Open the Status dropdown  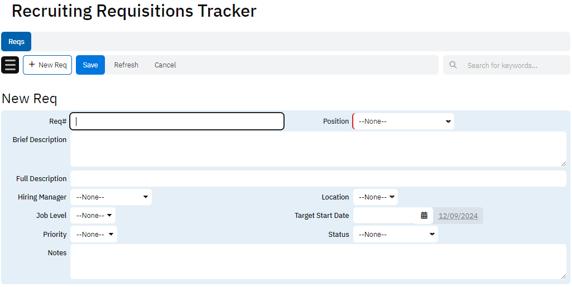396,235
